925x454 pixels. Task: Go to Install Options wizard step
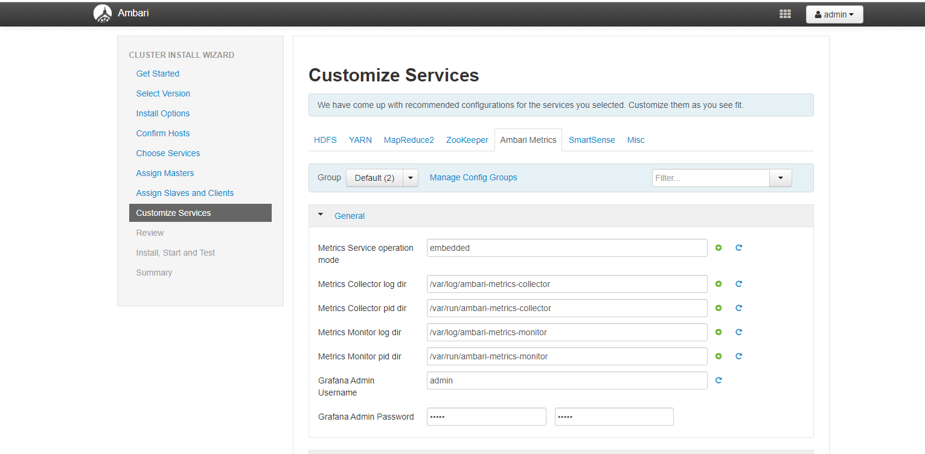pos(163,113)
